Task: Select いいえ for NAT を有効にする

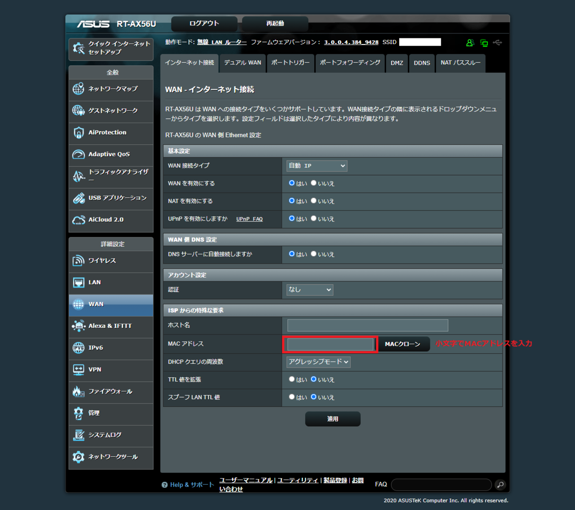Action: 313,201
